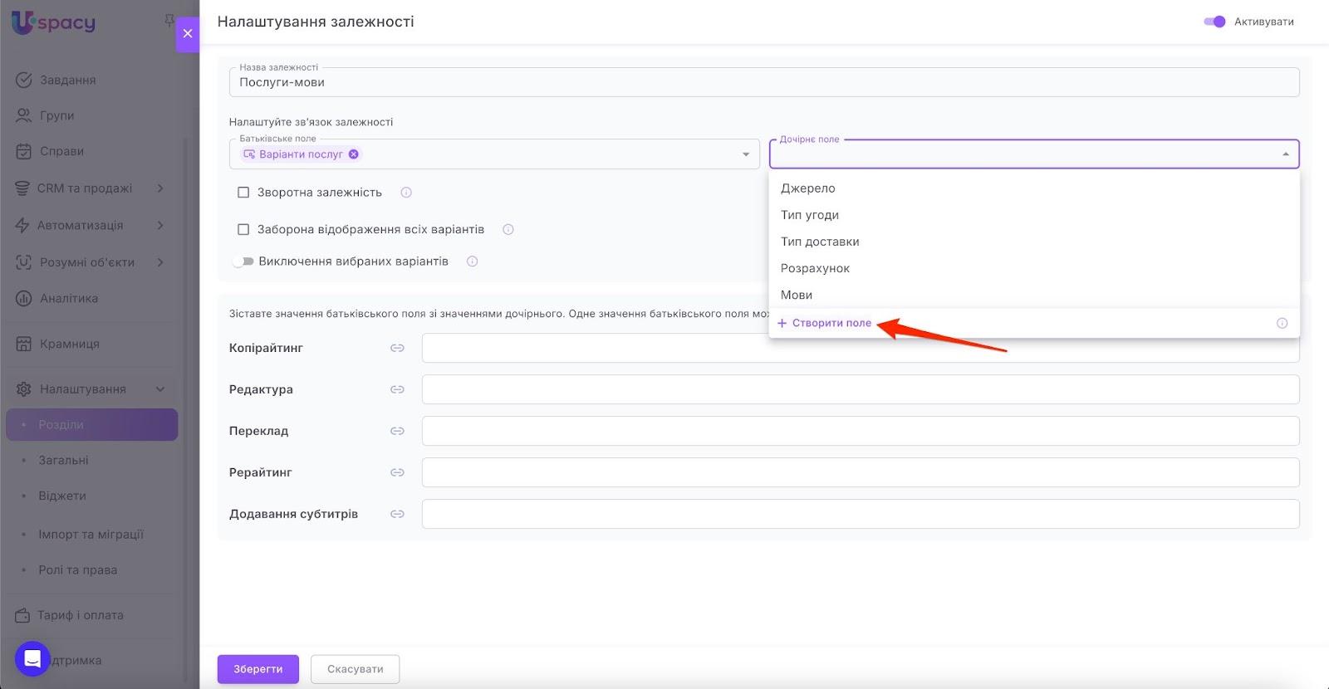
Task: Enable the Зворотна залежність checkbox
Action: click(x=243, y=193)
